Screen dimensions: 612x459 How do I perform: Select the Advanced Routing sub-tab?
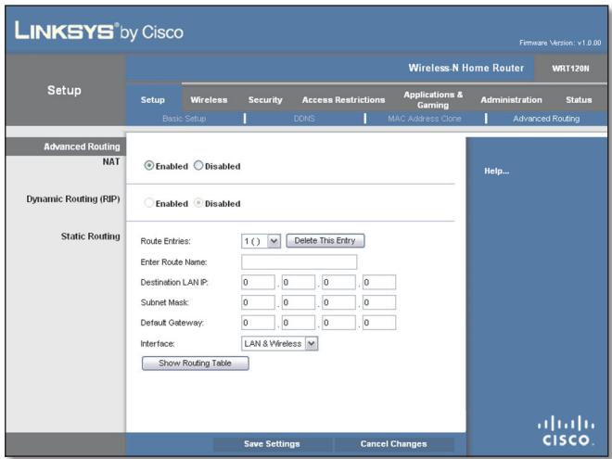point(546,119)
